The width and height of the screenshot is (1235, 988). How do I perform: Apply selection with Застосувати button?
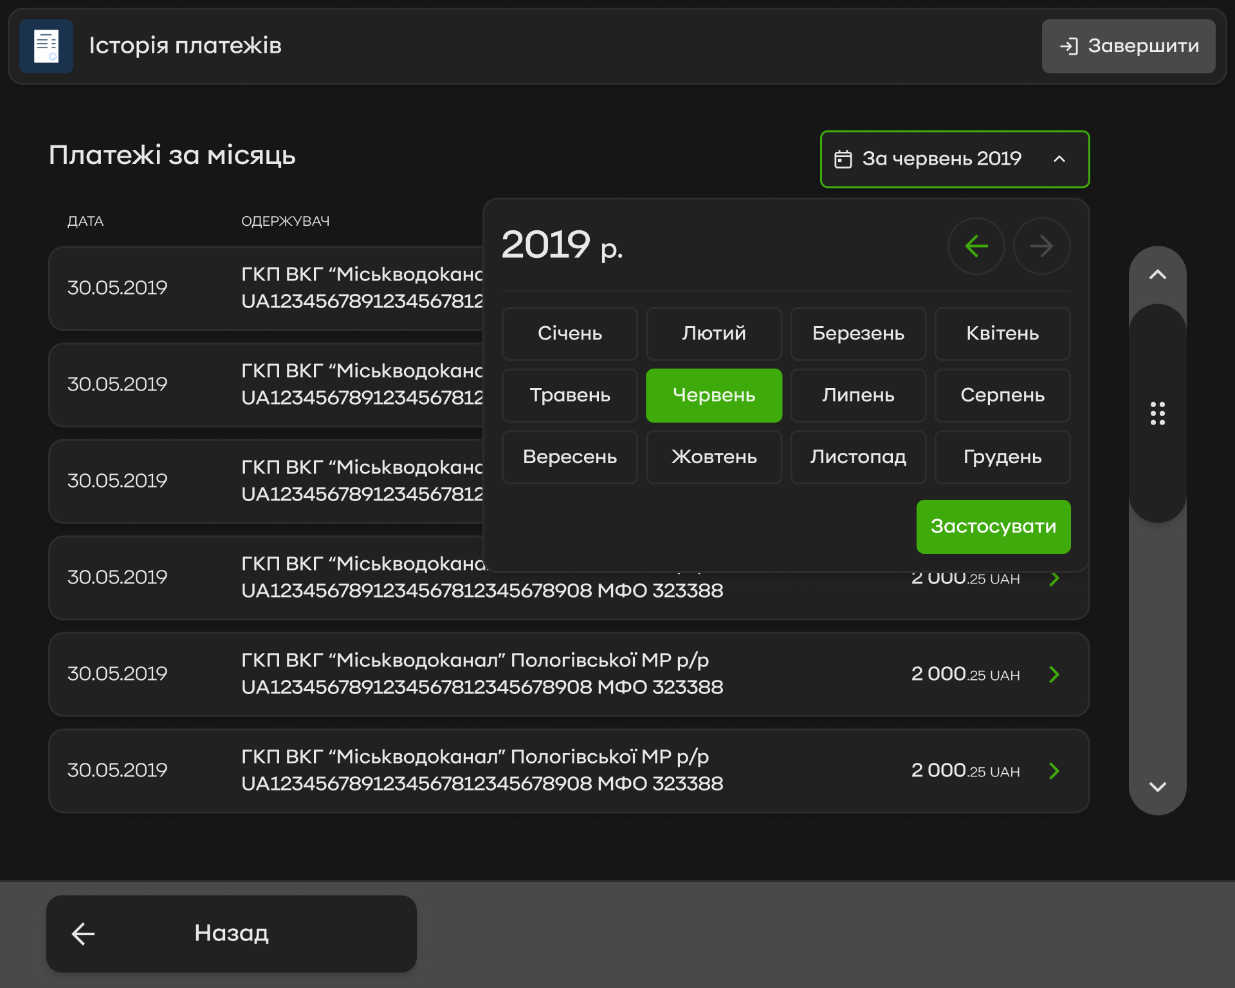(993, 526)
